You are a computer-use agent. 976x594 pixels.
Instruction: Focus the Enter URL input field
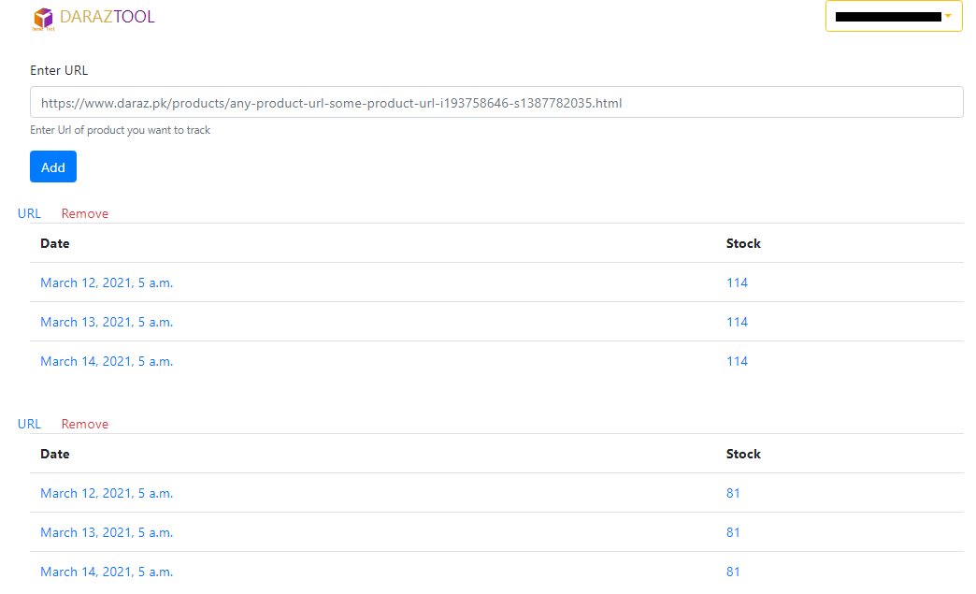[x=496, y=103]
